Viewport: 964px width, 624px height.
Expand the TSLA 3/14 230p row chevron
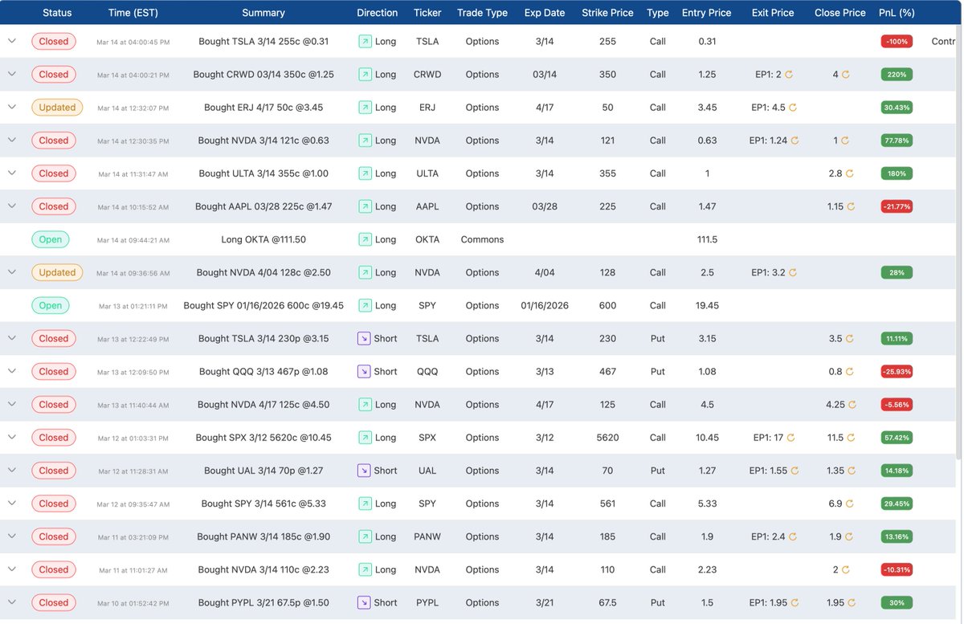12,338
